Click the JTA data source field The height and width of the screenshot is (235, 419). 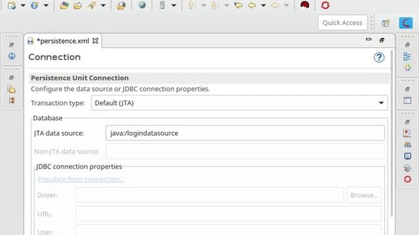pos(245,133)
